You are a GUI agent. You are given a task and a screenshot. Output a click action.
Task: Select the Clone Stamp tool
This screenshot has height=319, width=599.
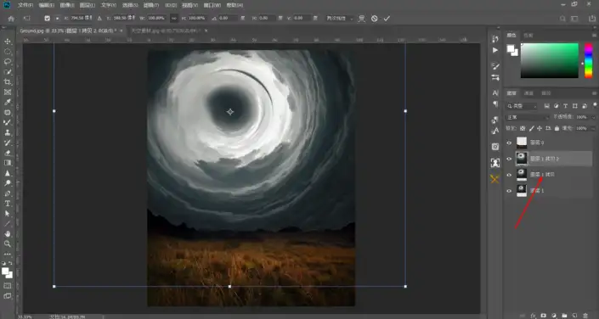[x=8, y=133]
